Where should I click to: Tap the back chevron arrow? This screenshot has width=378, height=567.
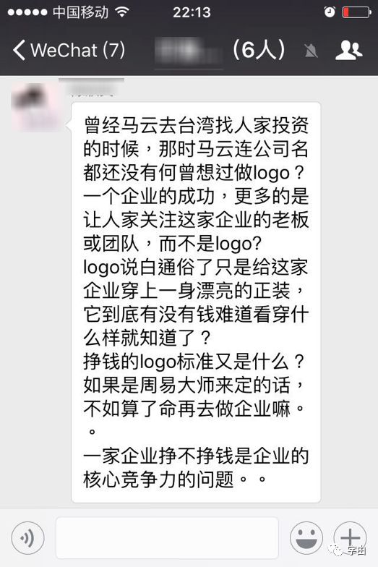pyautogui.click(x=19, y=50)
